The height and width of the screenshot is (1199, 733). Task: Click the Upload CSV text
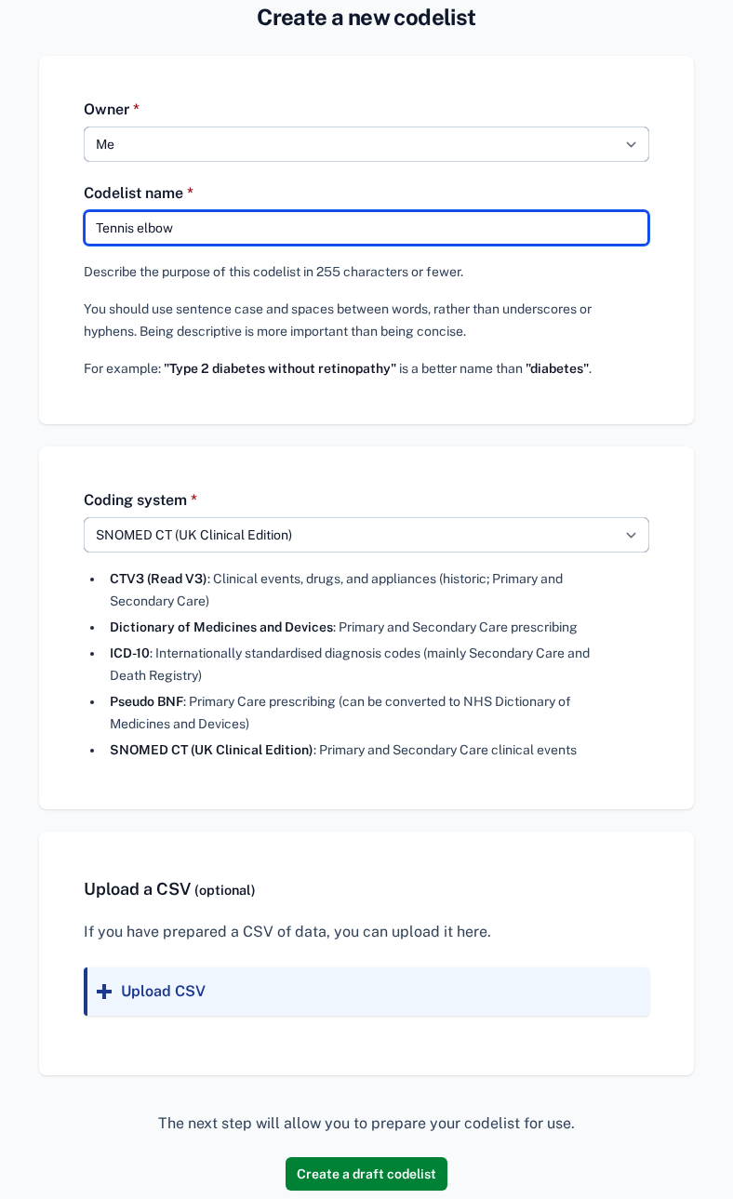[x=163, y=992]
